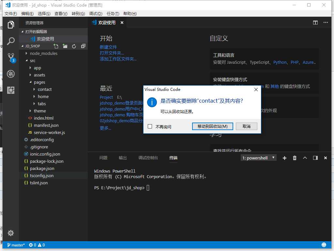Expand the theme folder
The height and width of the screenshot is (251, 334).
coord(39,111)
